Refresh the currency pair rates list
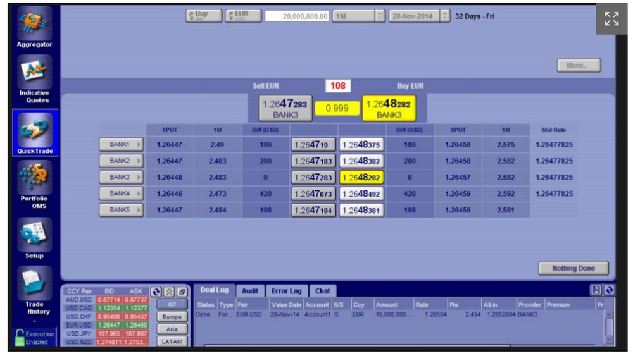The width and height of the screenshot is (633, 356). coord(156,292)
